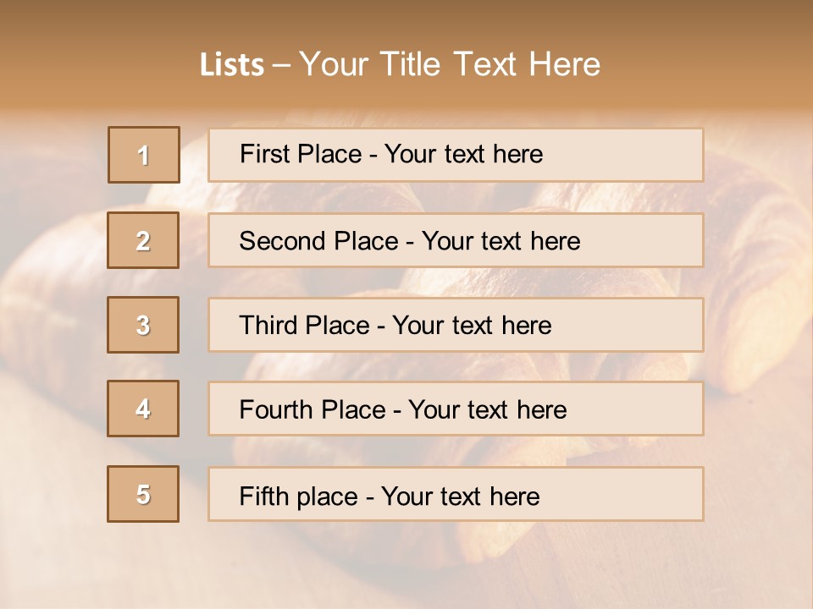Click the croissant background below the list
The width and height of the screenshot is (813, 609).
406,567
